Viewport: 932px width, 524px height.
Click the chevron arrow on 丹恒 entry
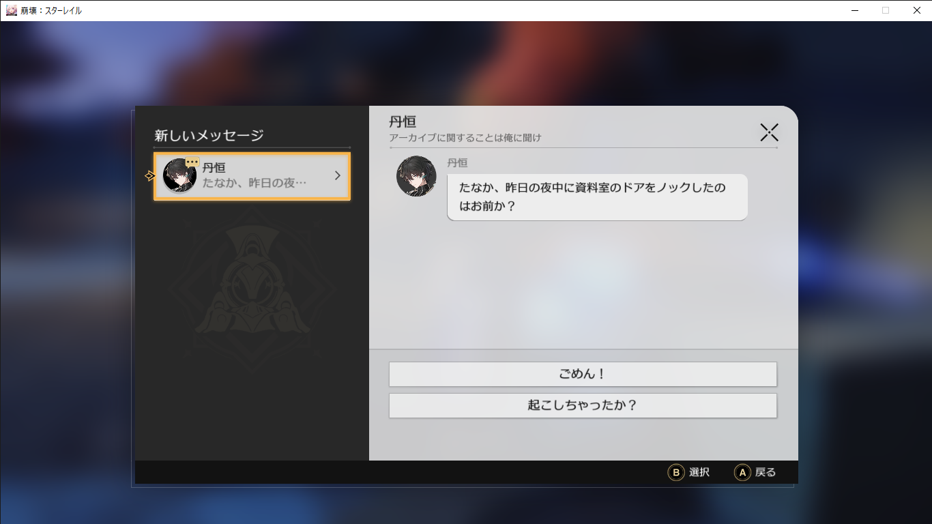[337, 176]
